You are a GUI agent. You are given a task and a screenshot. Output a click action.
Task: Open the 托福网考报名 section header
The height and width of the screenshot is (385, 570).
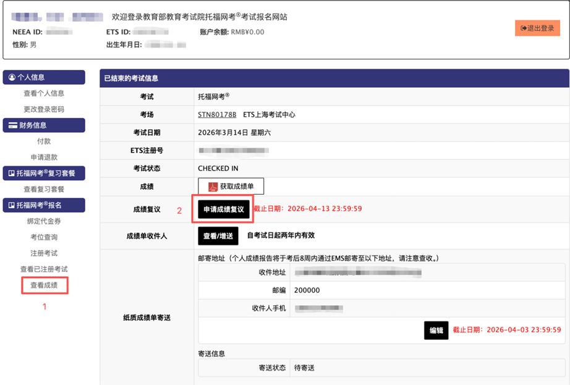pyautogui.click(x=44, y=205)
